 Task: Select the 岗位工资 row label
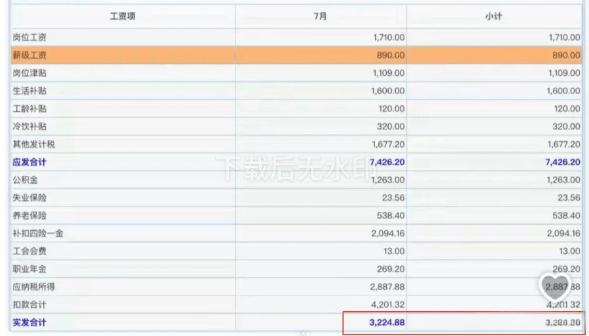pyautogui.click(x=29, y=37)
